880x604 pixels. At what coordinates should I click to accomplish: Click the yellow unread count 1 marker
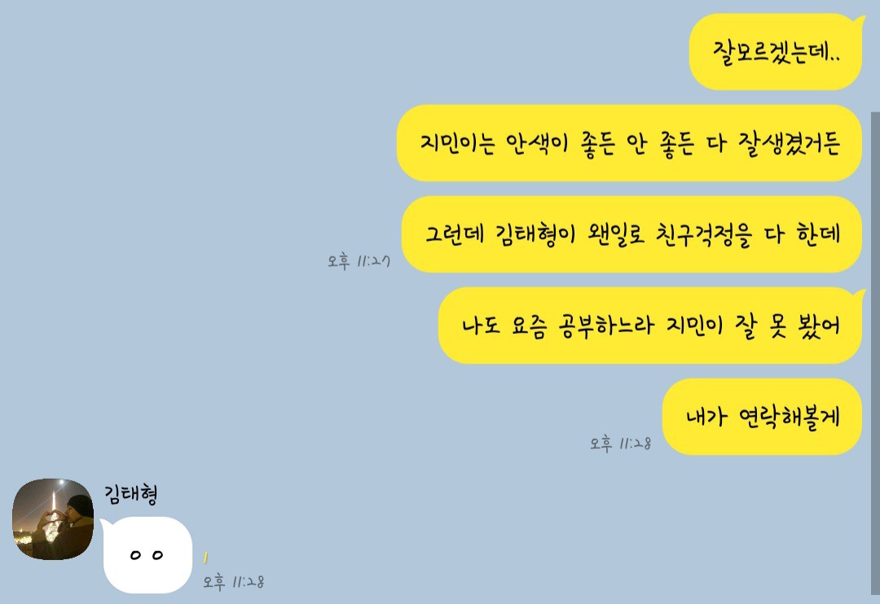pos(205,557)
